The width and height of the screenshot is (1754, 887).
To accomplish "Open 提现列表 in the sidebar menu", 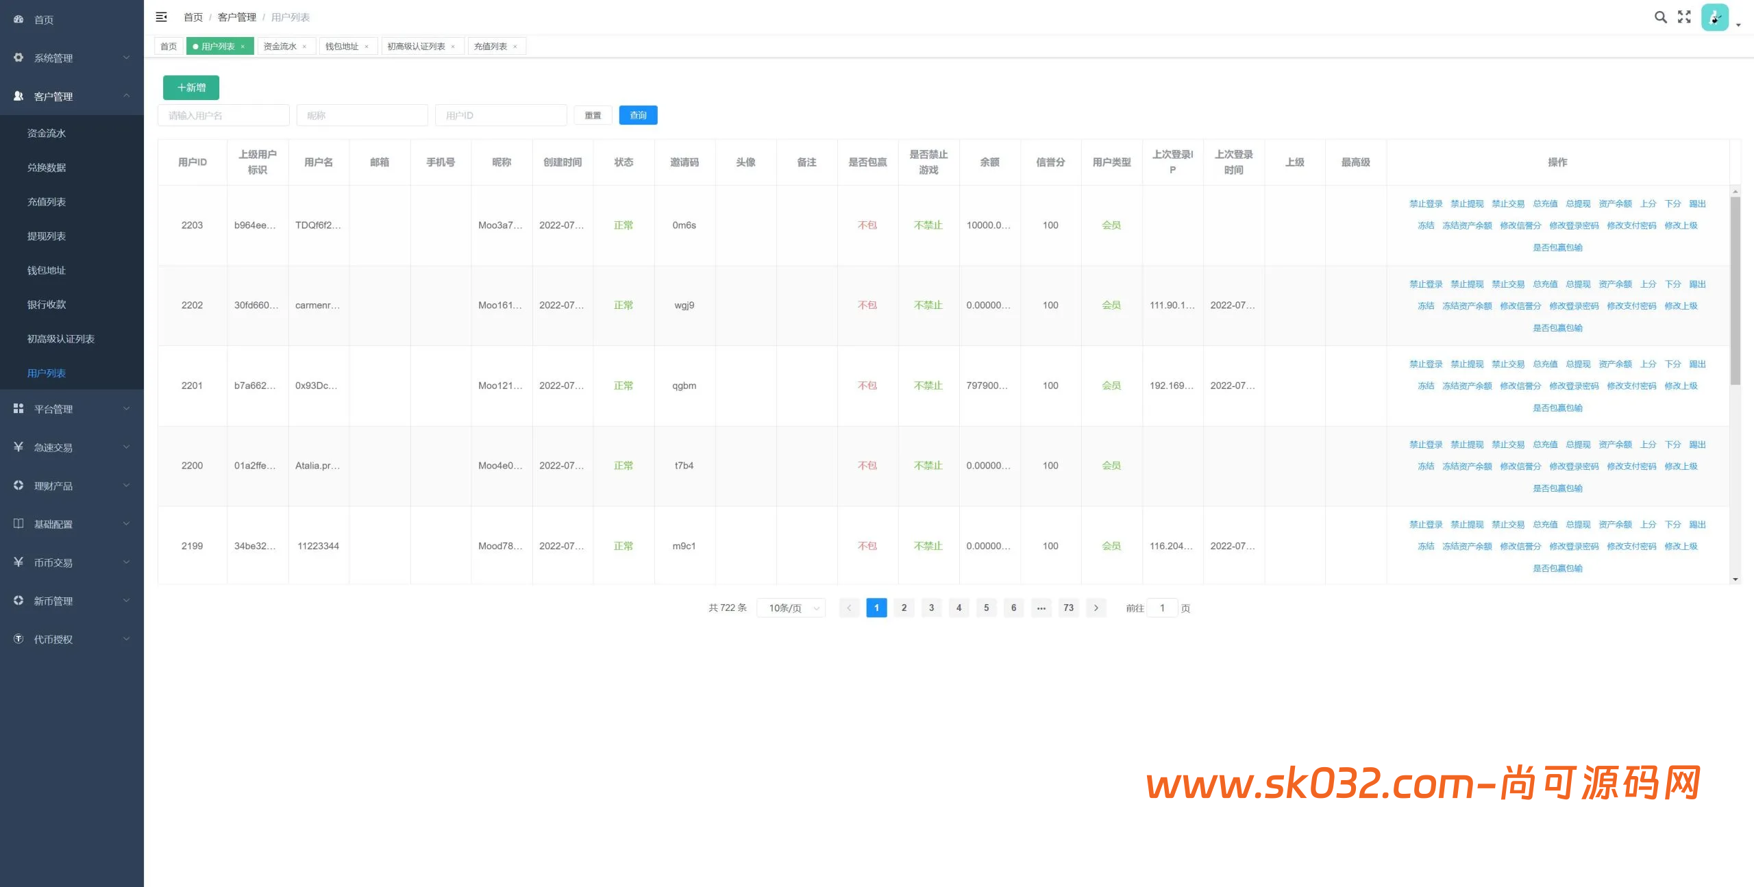I will click(47, 236).
